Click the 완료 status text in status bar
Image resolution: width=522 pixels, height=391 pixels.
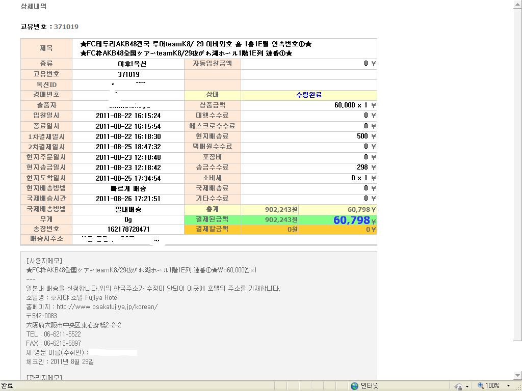7,386
